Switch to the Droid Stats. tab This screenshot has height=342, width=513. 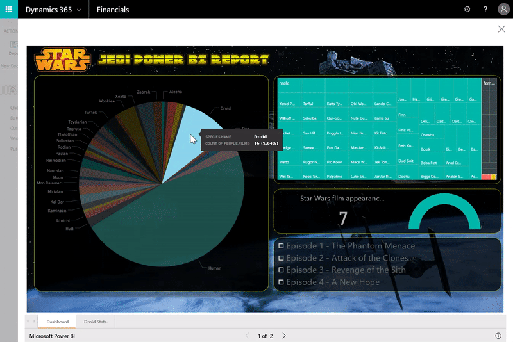coord(96,322)
